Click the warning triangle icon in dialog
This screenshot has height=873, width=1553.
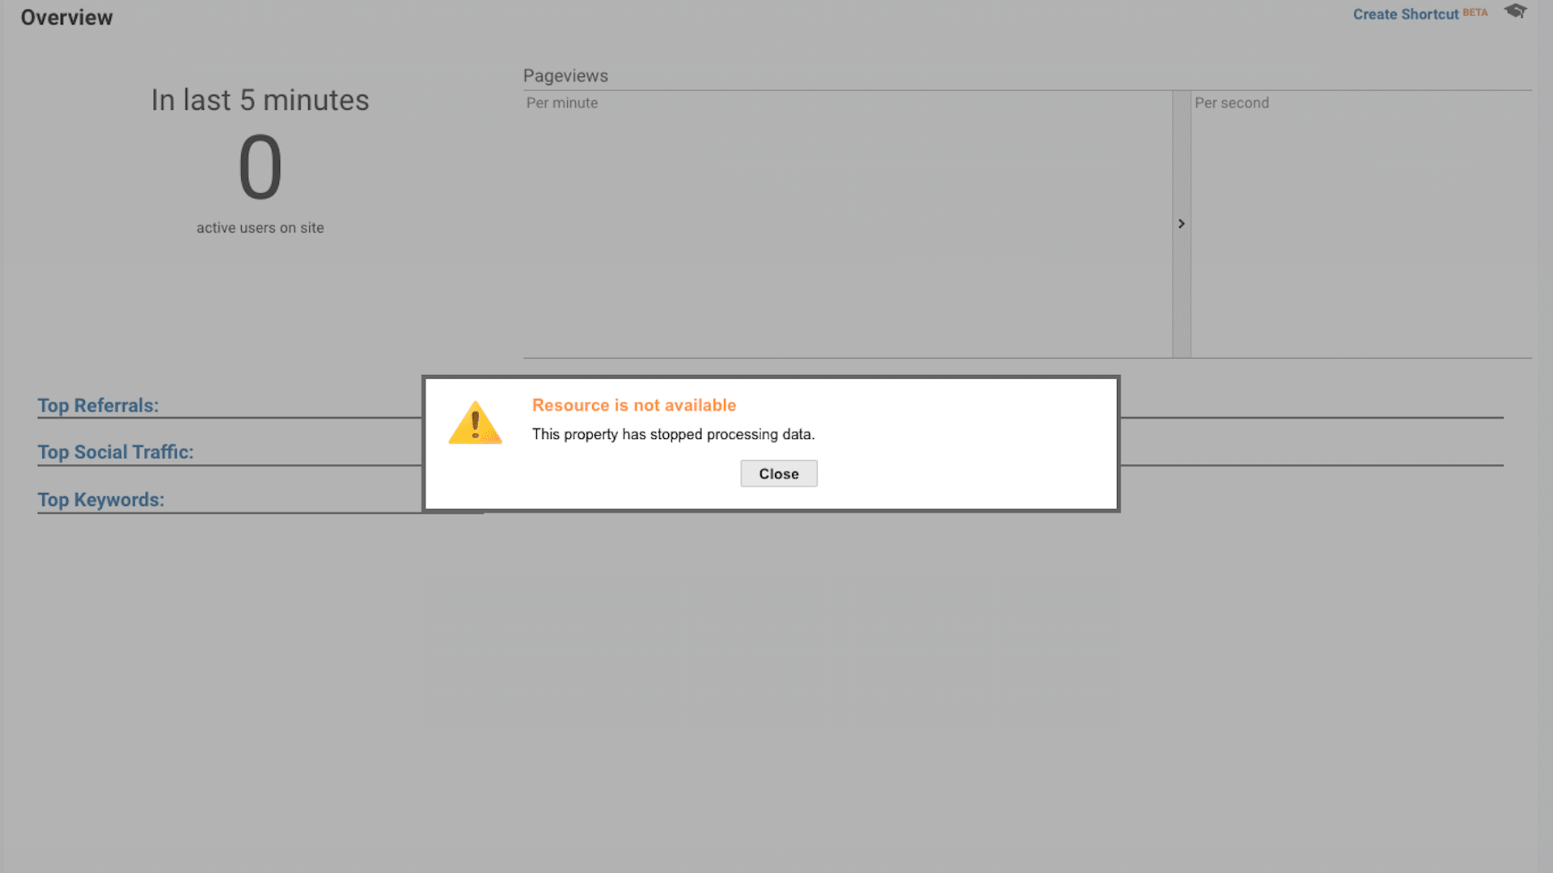point(475,420)
